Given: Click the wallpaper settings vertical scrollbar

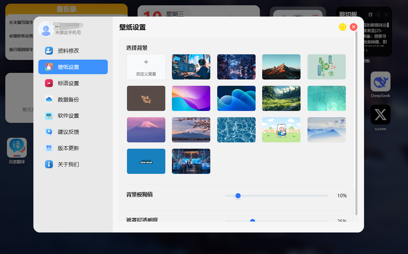Looking at the screenshot, I should tap(356, 123).
